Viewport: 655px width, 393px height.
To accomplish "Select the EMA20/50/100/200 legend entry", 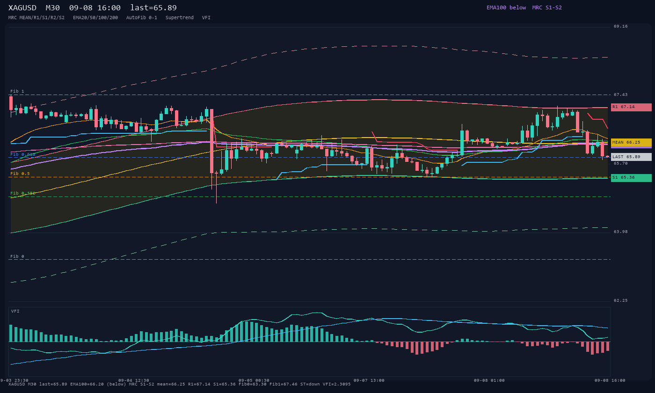I will click(95, 18).
